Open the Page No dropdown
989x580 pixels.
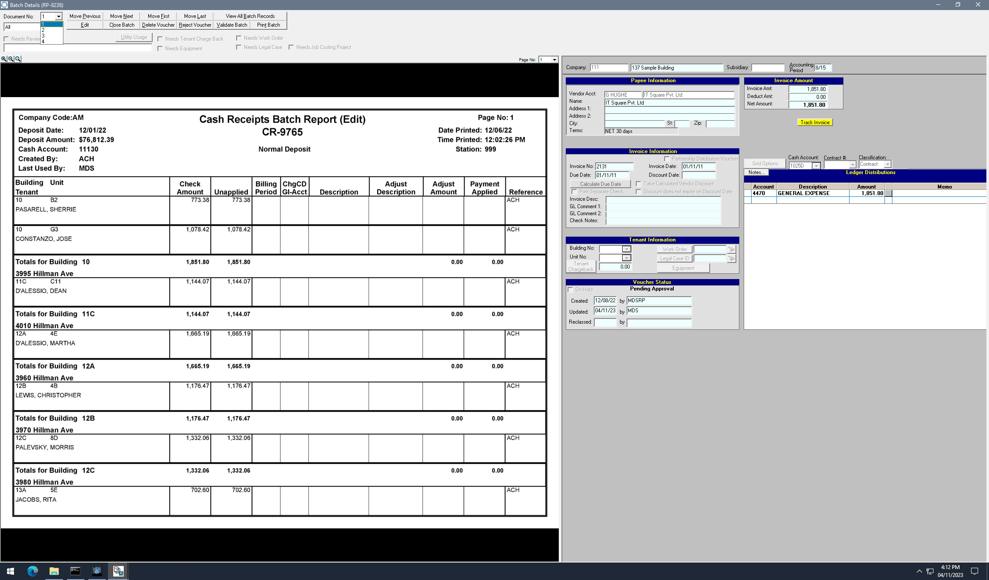(x=554, y=59)
